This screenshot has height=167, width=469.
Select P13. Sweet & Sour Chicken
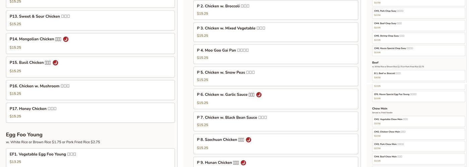(x=90, y=20)
